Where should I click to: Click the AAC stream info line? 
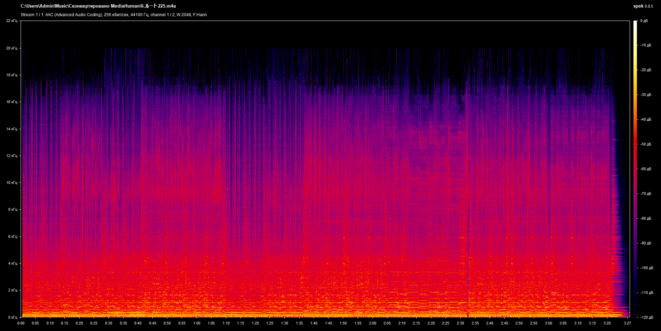click(x=114, y=15)
